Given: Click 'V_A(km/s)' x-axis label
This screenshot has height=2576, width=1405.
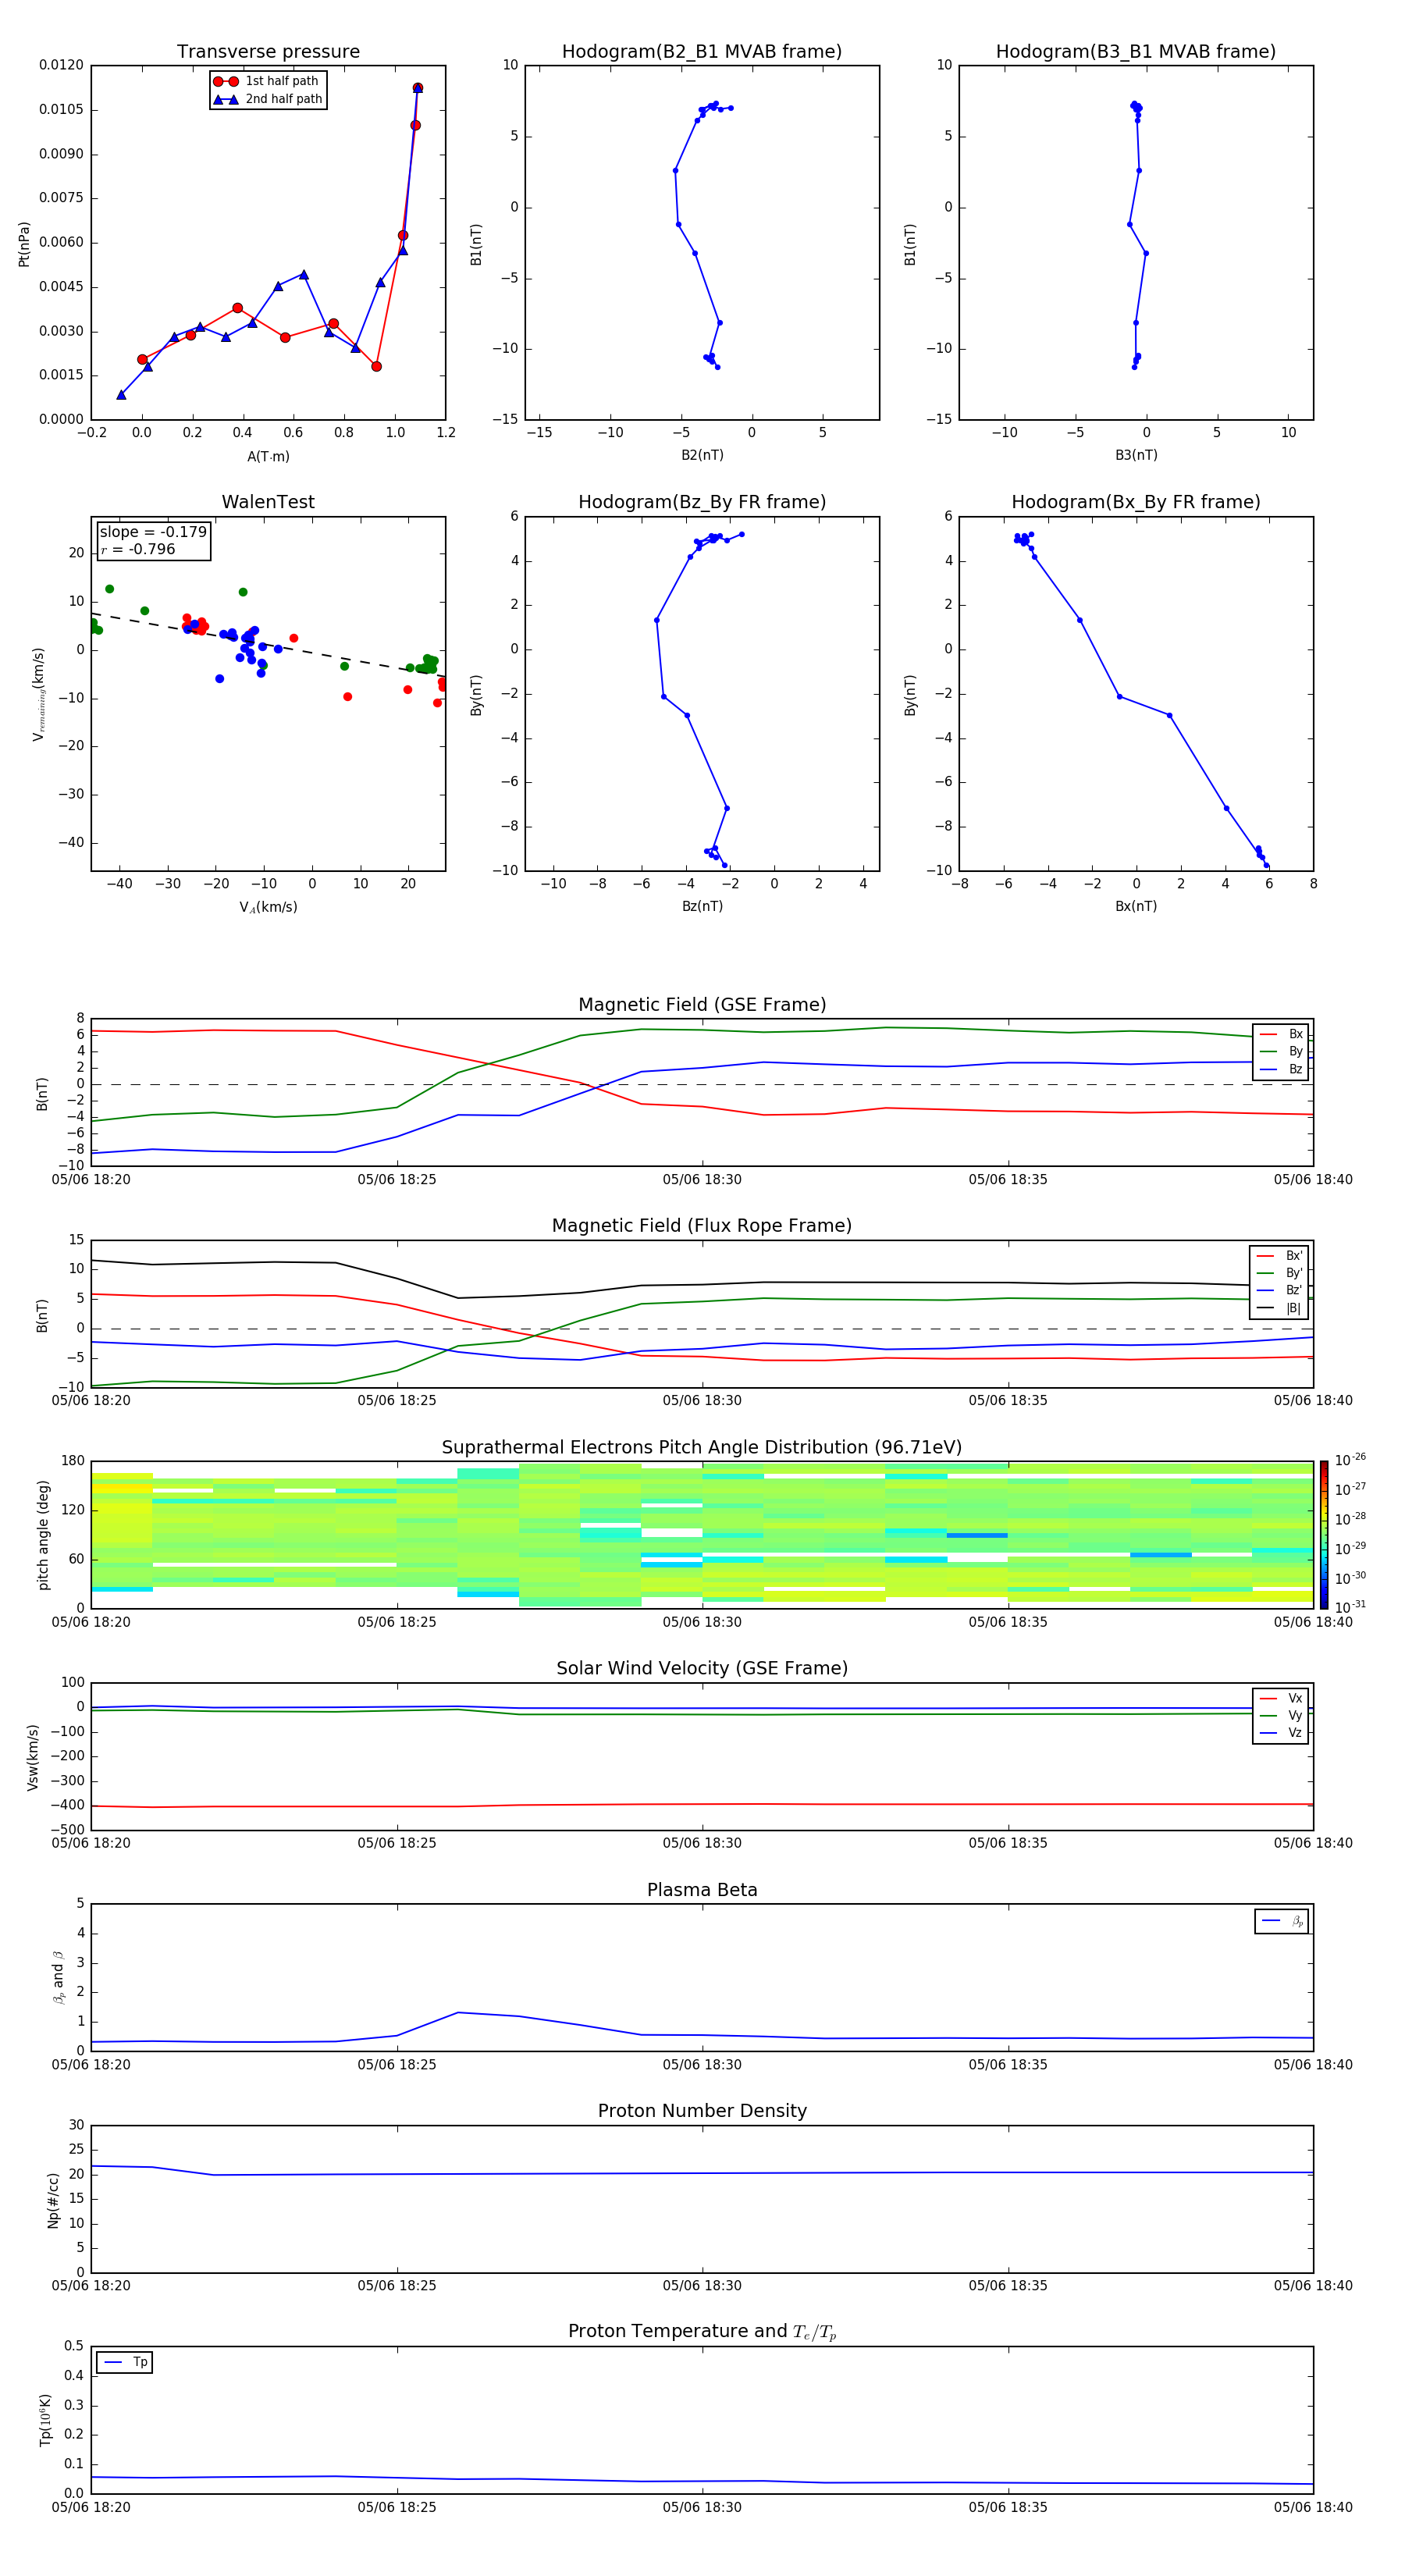Looking at the screenshot, I should click(268, 908).
